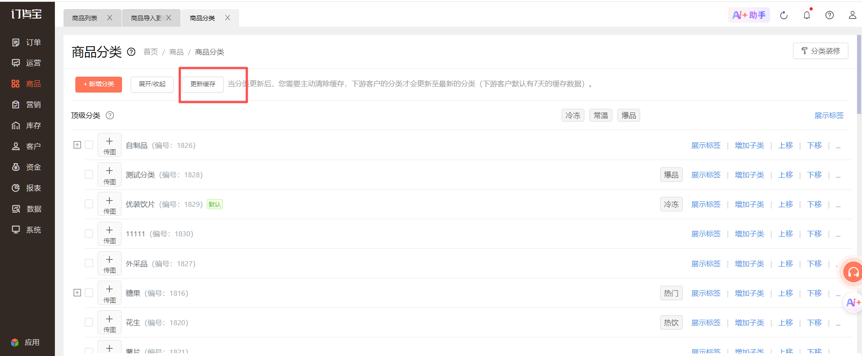Tick the checkbox for 自制品 category

coord(89,145)
